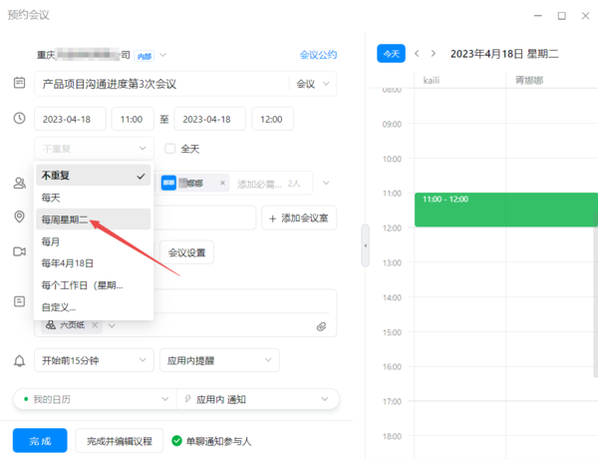Click the panel collapse handle beside the calendar
598x459 pixels.
(365, 245)
